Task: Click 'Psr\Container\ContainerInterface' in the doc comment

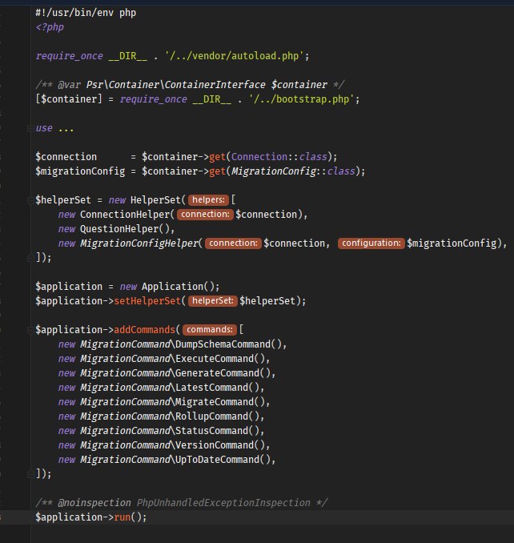Action: click(x=176, y=85)
